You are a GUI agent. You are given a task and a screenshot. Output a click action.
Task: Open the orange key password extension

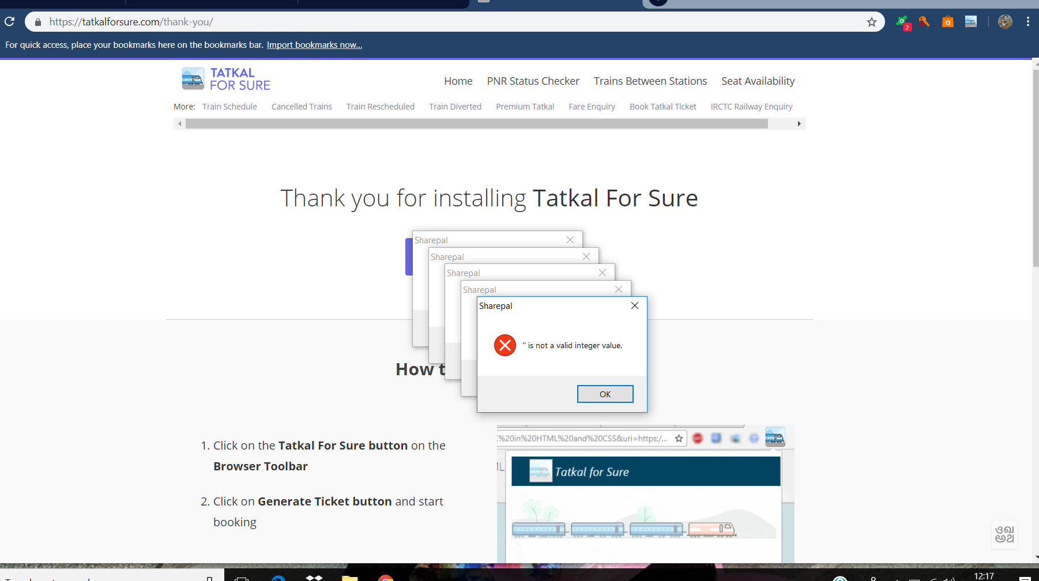click(x=924, y=22)
